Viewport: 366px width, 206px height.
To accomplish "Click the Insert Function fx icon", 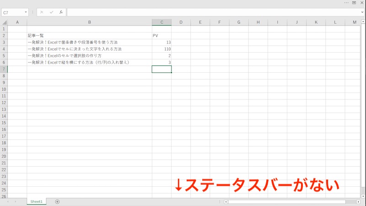I will pyautogui.click(x=61, y=12).
